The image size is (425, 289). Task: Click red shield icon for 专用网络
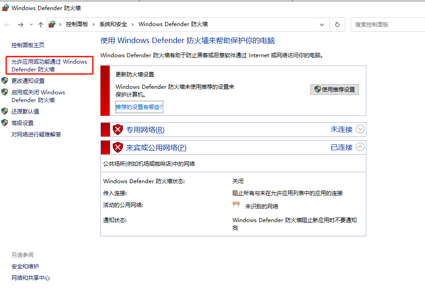click(x=118, y=130)
